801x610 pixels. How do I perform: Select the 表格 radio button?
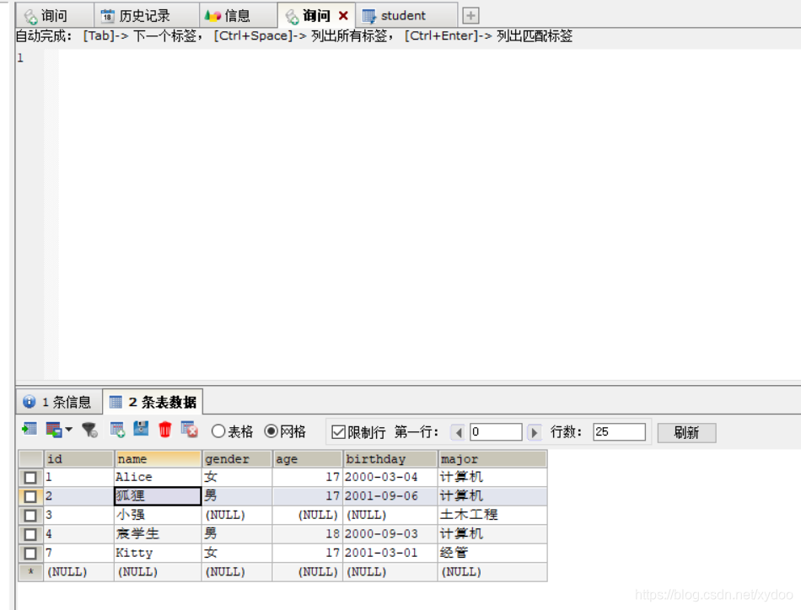[x=218, y=431]
